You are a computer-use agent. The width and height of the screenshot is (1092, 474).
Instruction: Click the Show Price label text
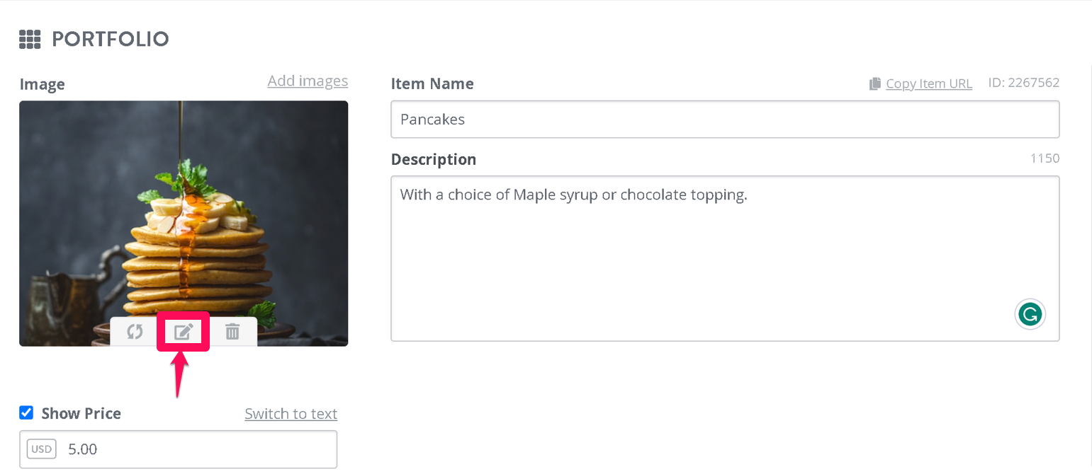pyautogui.click(x=81, y=413)
